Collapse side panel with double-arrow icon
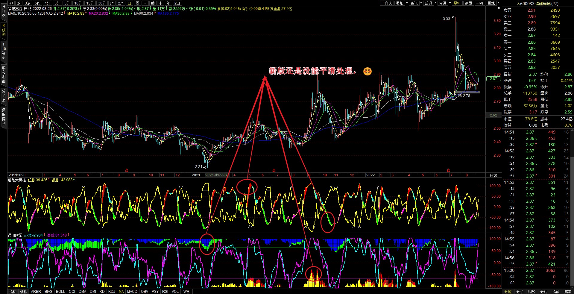The height and width of the screenshot is (294, 574). (x=499, y=8)
